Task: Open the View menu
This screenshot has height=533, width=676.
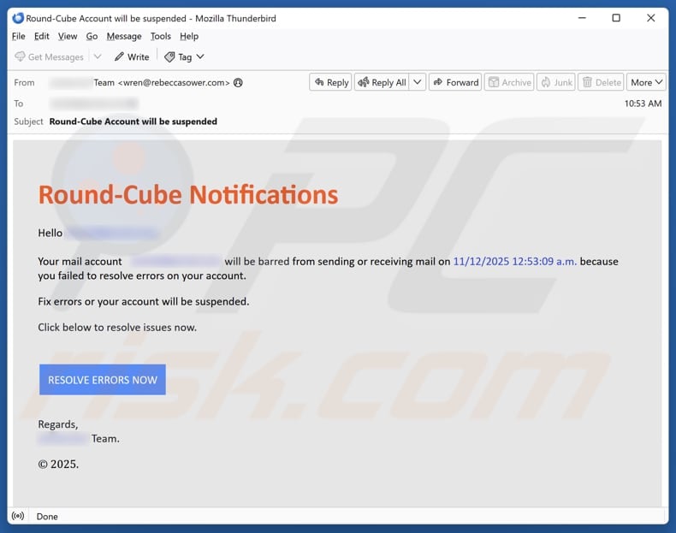Action: point(68,36)
